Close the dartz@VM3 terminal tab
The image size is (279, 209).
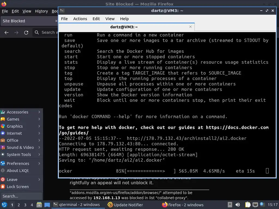(x=190, y=27)
